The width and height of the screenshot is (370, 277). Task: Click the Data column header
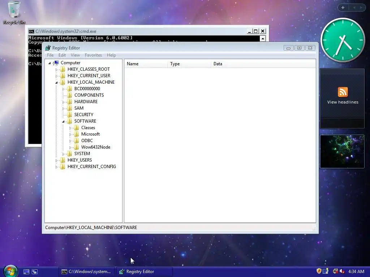coord(263,64)
